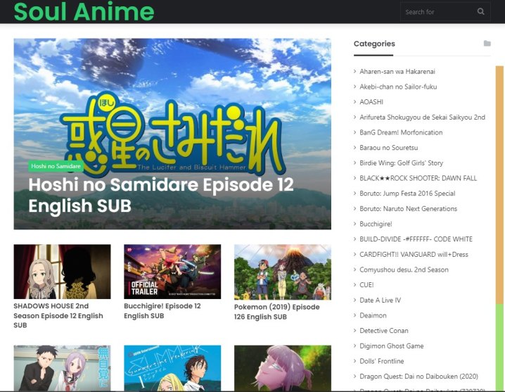Open the Hoshi no Samidare featured banner image

click(x=172, y=134)
